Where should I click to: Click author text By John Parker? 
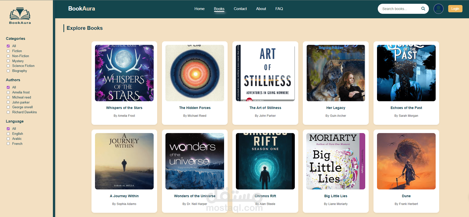coord(265,116)
